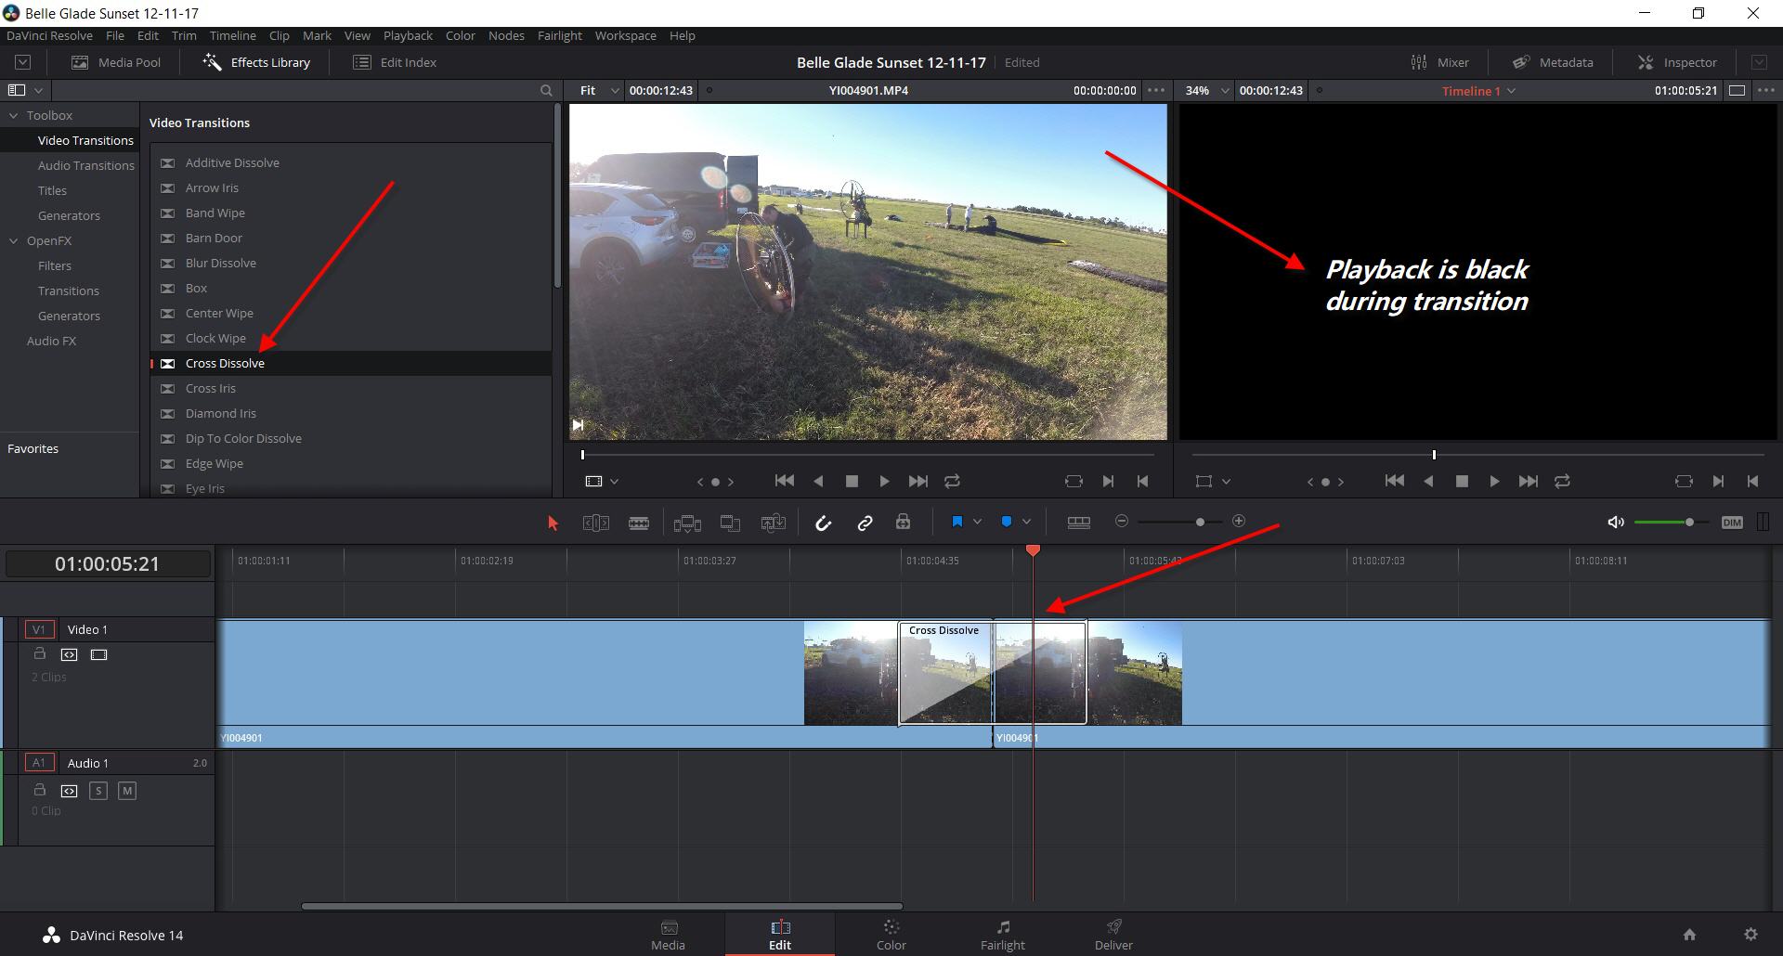The height and width of the screenshot is (956, 1783).
Task: Lock the Video 1 track
Action: (x=39, y=653)
